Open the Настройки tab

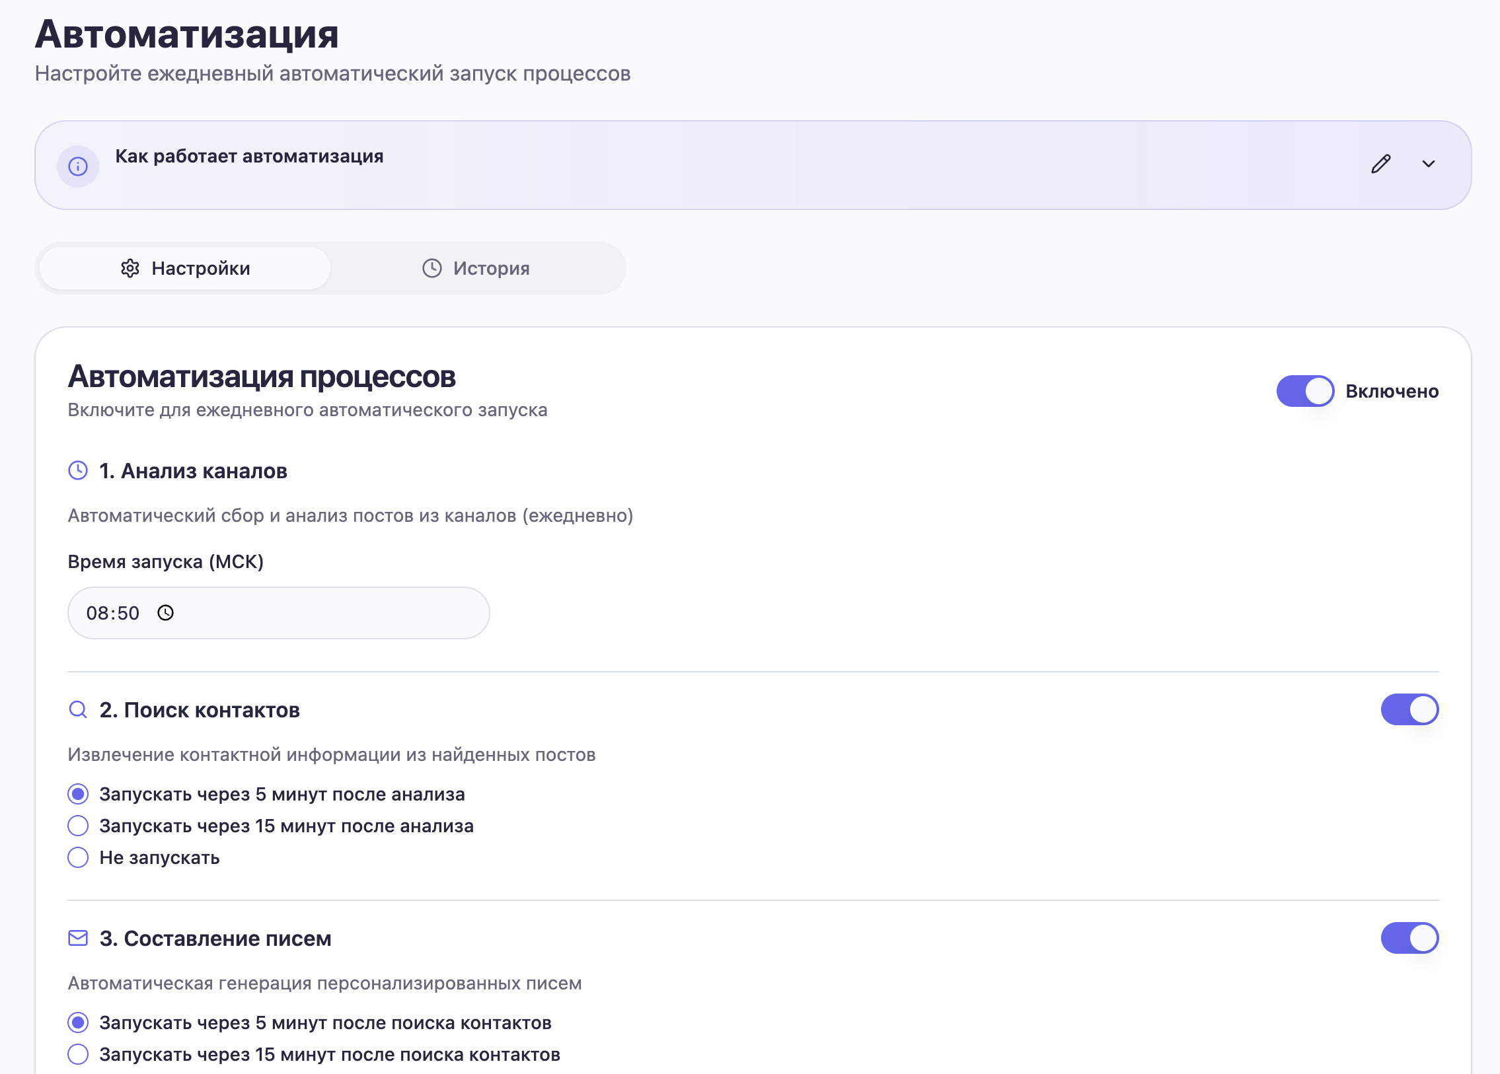(185, 268)
